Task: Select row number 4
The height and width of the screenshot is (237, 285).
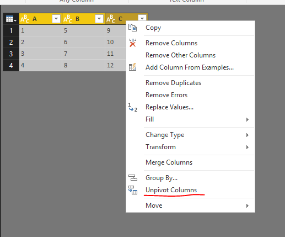Action: tap(11, 65)
